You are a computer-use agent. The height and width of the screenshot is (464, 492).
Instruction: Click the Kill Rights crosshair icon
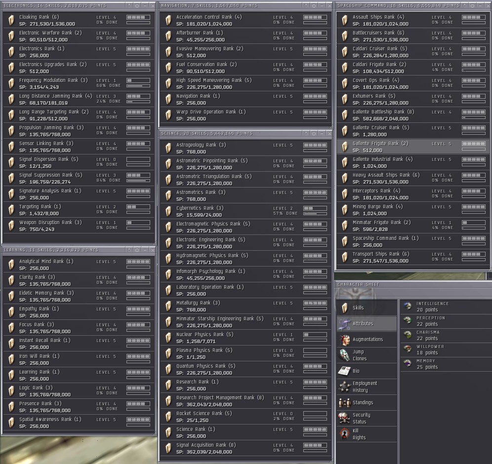click(x=344, y=434)
